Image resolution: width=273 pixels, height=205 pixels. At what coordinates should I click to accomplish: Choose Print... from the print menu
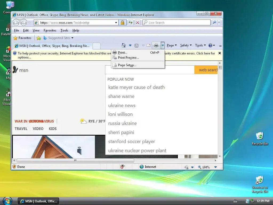click(138, 53)
